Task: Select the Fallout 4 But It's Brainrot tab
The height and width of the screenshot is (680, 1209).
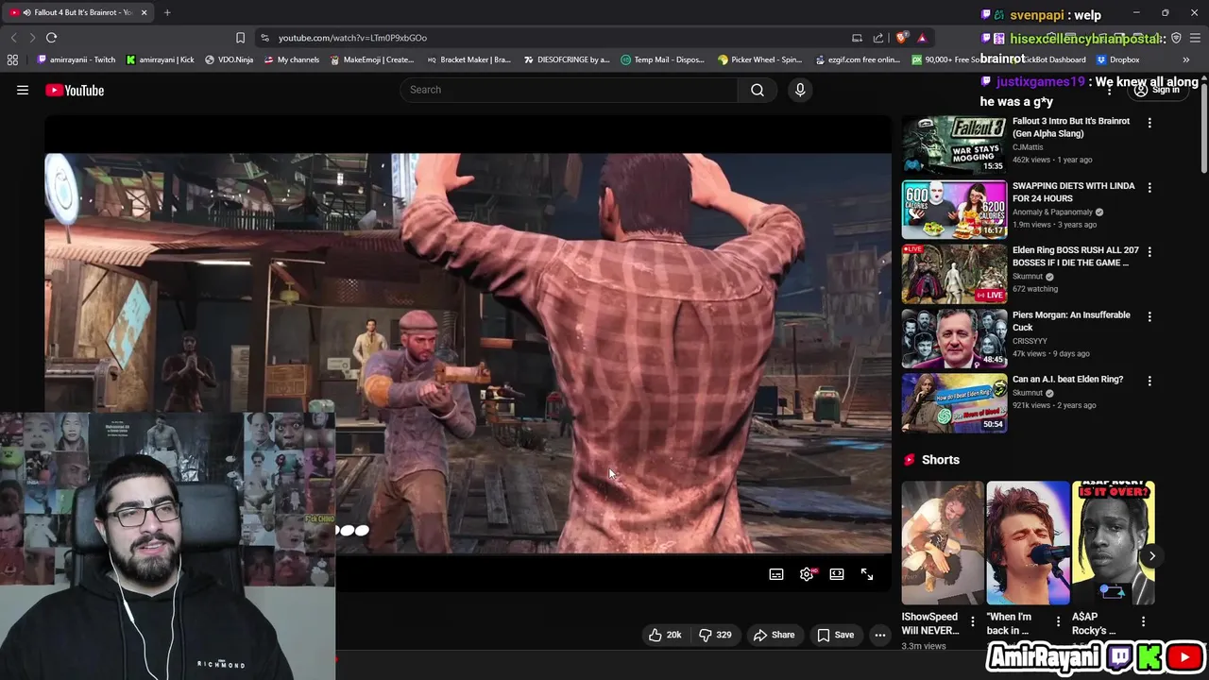Action: [79, 12]
